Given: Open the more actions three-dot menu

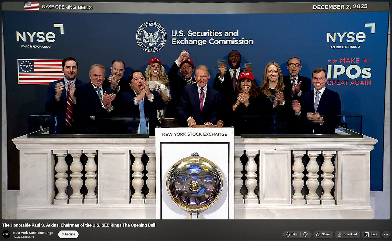Looking at the screenshot, I should tap(386, 234).
